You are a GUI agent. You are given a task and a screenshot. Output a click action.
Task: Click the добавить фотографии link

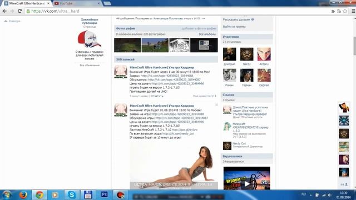199,28
